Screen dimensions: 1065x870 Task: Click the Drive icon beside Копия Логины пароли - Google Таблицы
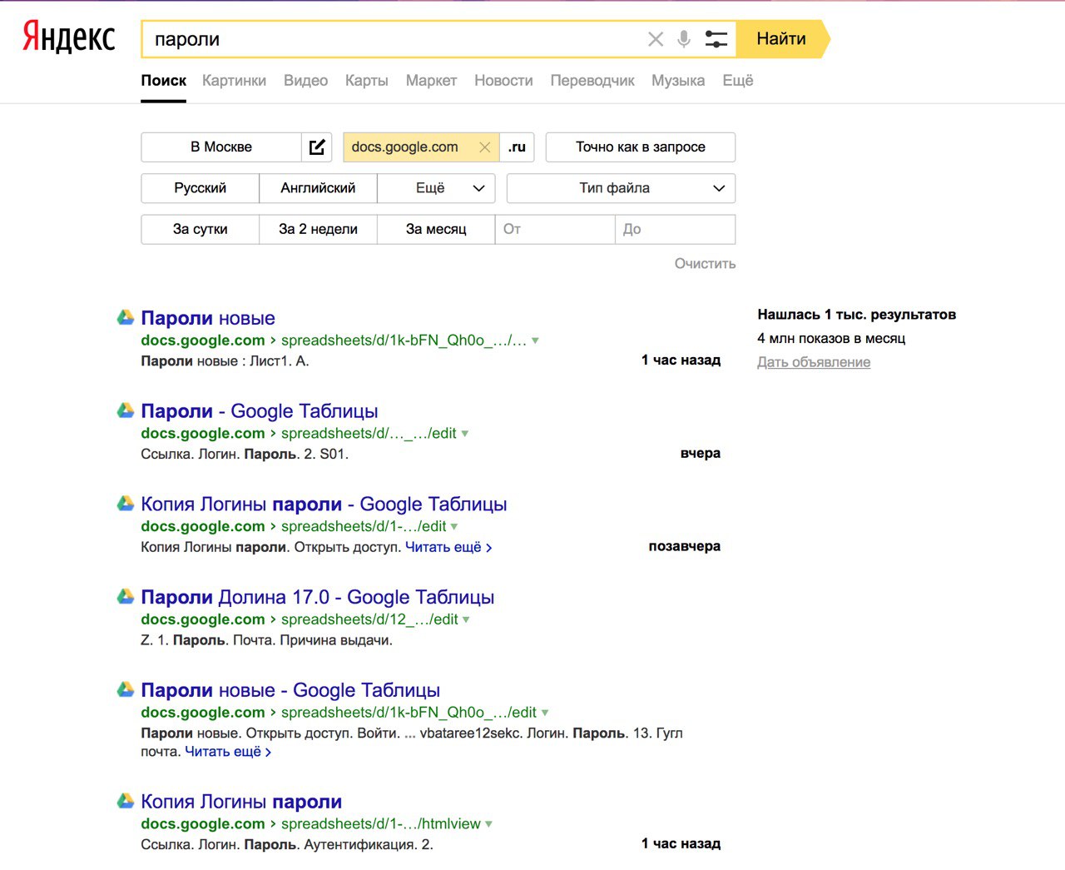pos(126,504)
